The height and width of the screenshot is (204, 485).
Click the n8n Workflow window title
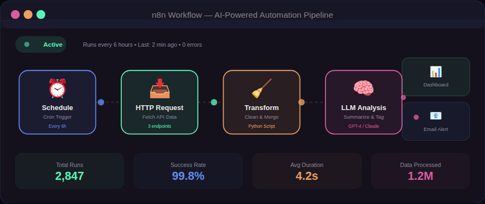pos(242,15)
